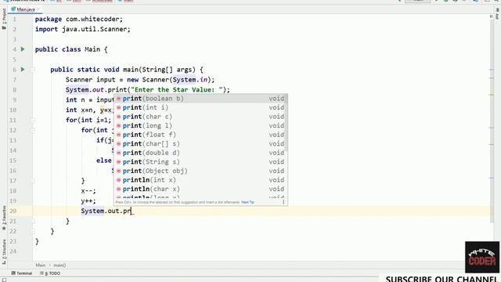Place cursor at 'System.out.pr' on line 20
This screenshot has width=501, height=282.
click(106, 211)
